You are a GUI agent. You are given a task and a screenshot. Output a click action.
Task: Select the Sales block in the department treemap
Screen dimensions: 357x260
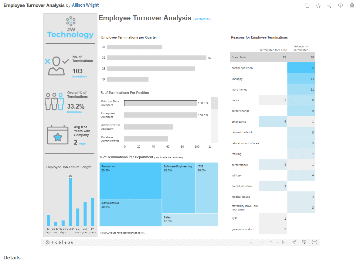pyautogui.click(x=190, y=219)
